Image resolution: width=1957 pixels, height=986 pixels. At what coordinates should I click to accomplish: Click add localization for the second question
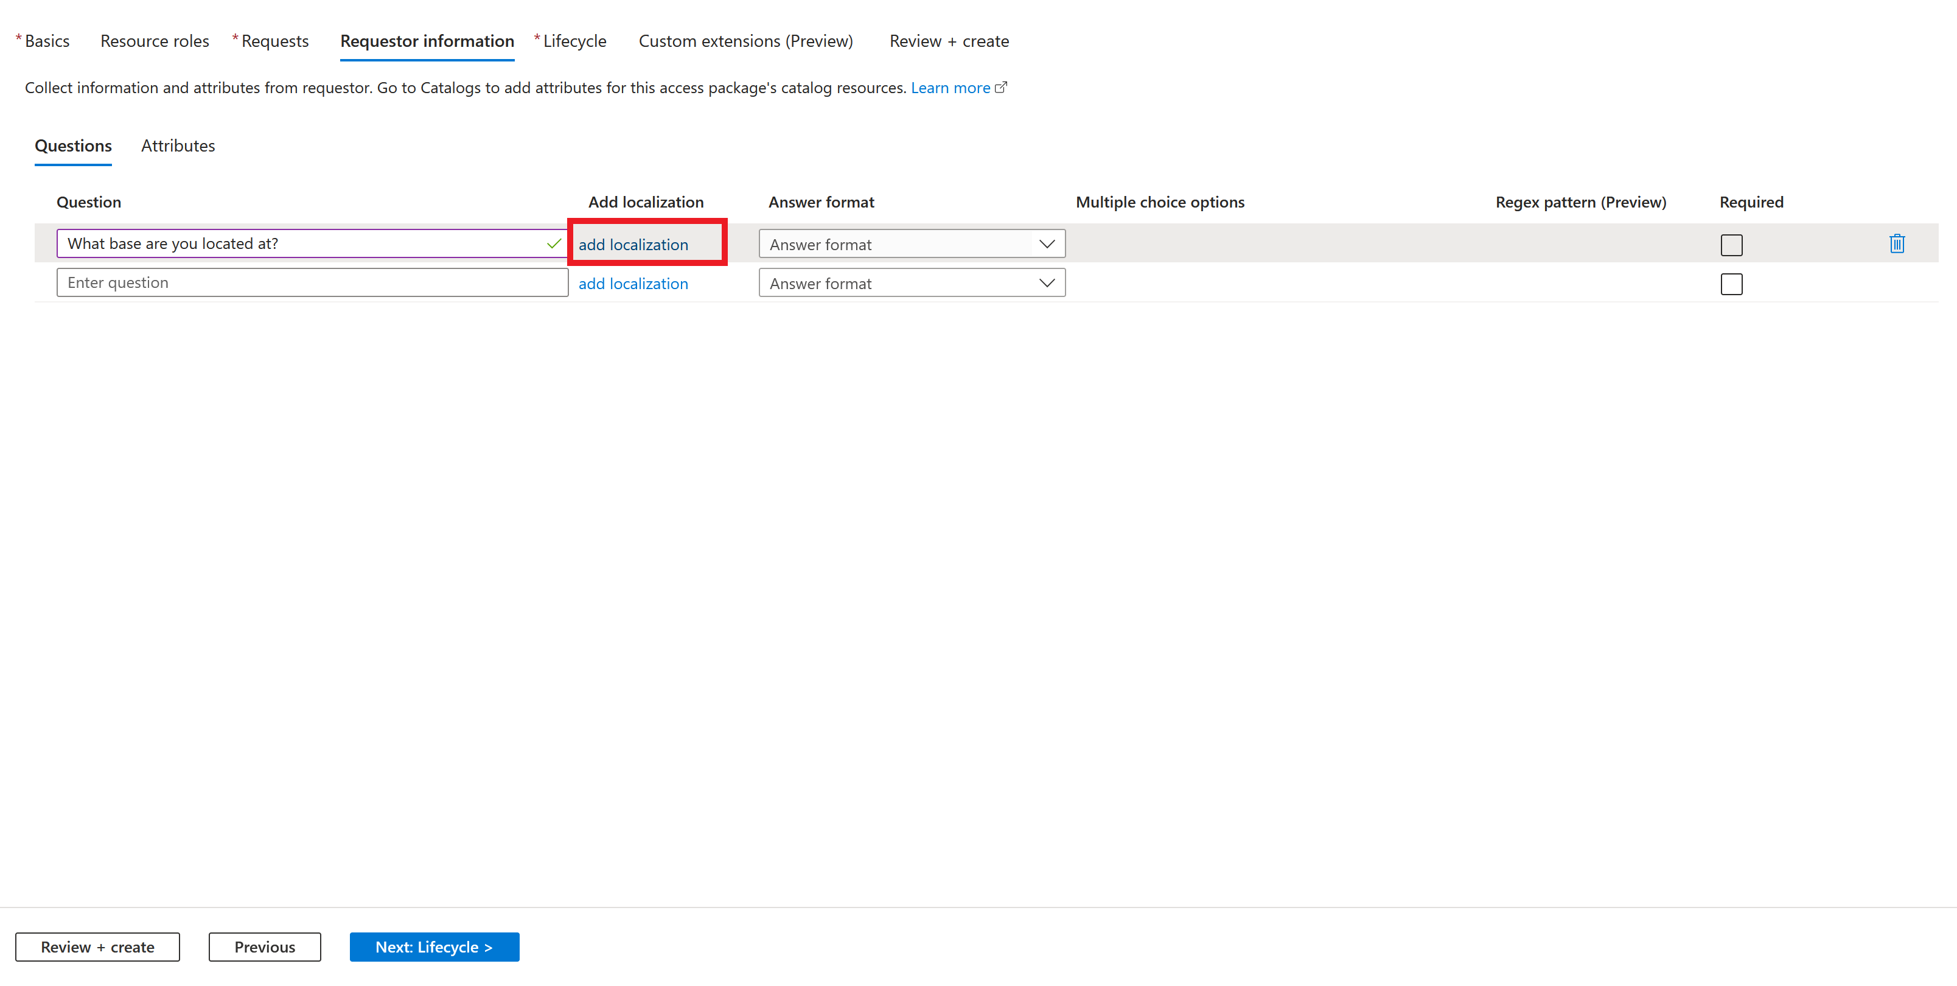[632, 282]
